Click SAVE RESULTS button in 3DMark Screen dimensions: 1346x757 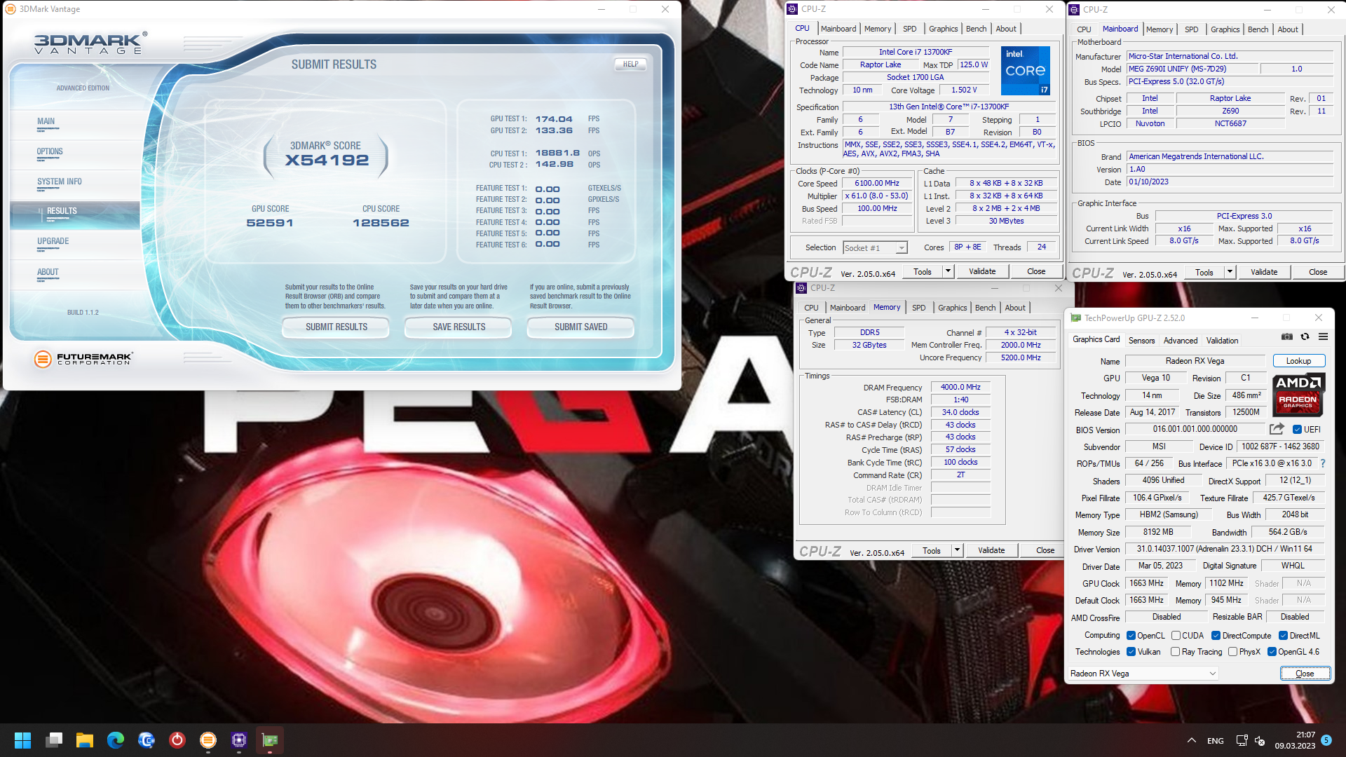click(459, 327)
